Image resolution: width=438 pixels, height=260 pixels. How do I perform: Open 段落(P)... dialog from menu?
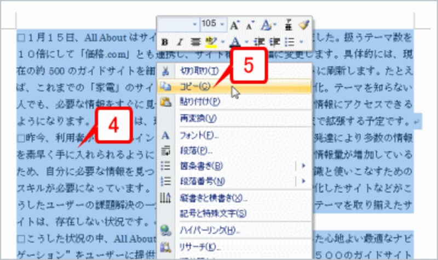(x=235, y=151)
